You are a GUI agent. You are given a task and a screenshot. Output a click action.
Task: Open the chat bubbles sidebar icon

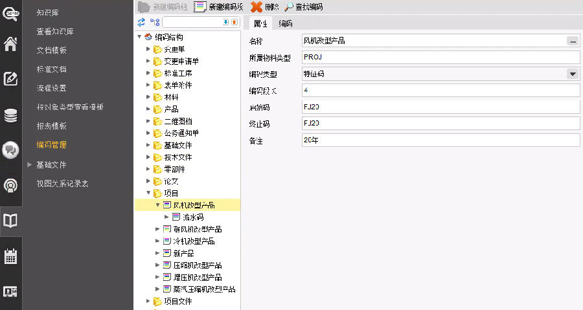click(x=10, y=150)
